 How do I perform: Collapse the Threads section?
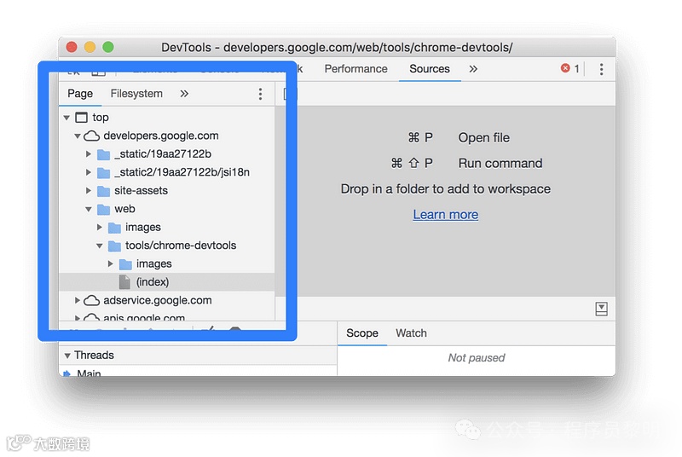click(67, 356)
